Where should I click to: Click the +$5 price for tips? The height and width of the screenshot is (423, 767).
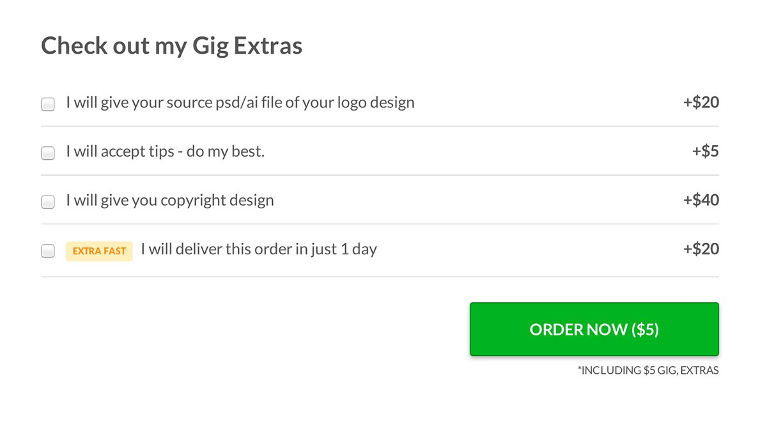click(x=705, y=151)
